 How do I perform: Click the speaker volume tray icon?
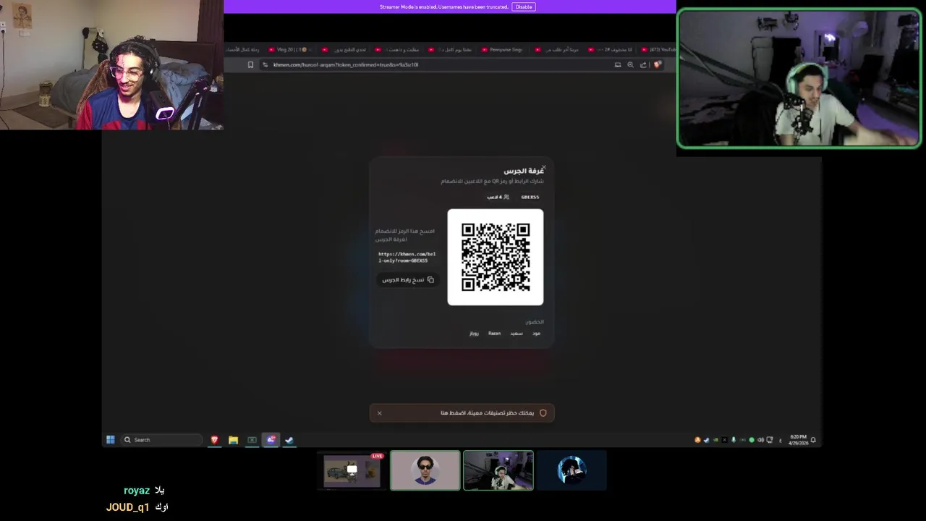(760, 440)
